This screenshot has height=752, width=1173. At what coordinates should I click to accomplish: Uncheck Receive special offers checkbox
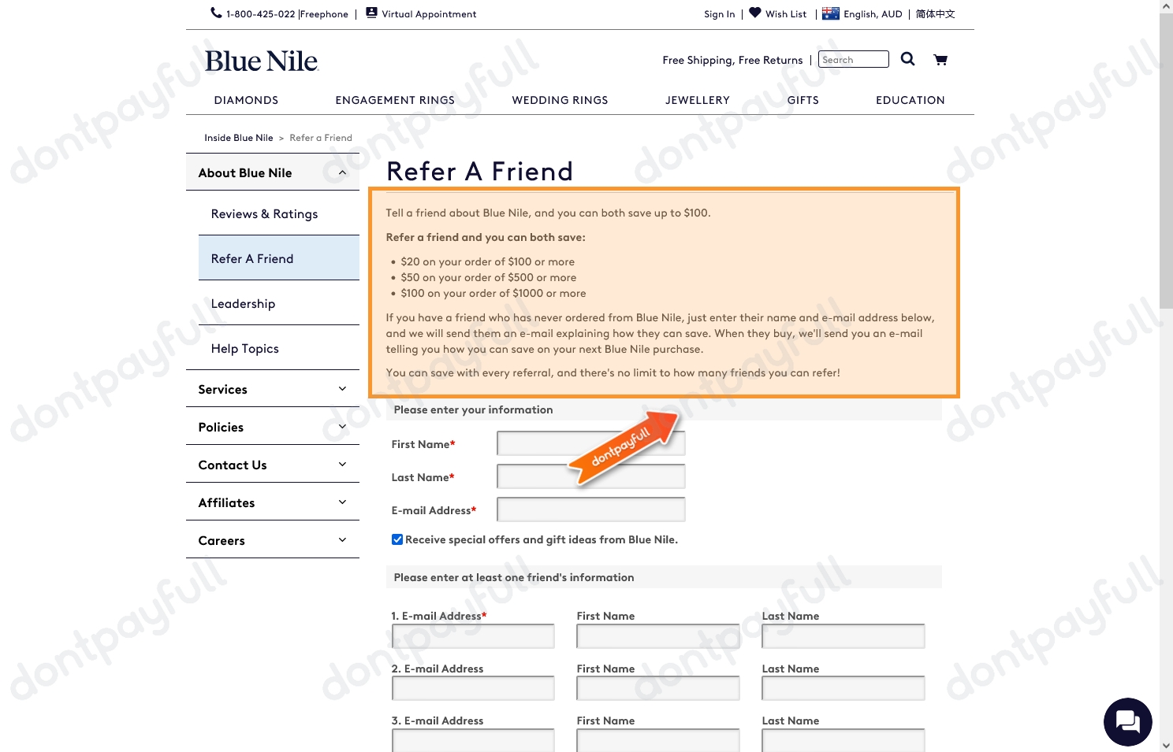(397, 539)
